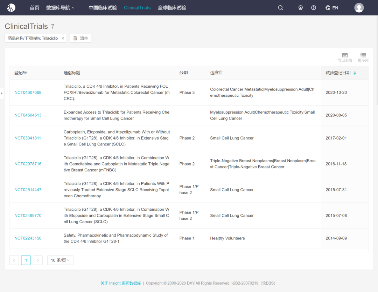
Task: Click the 试验登记日期 column header
Action: [338, 73]
